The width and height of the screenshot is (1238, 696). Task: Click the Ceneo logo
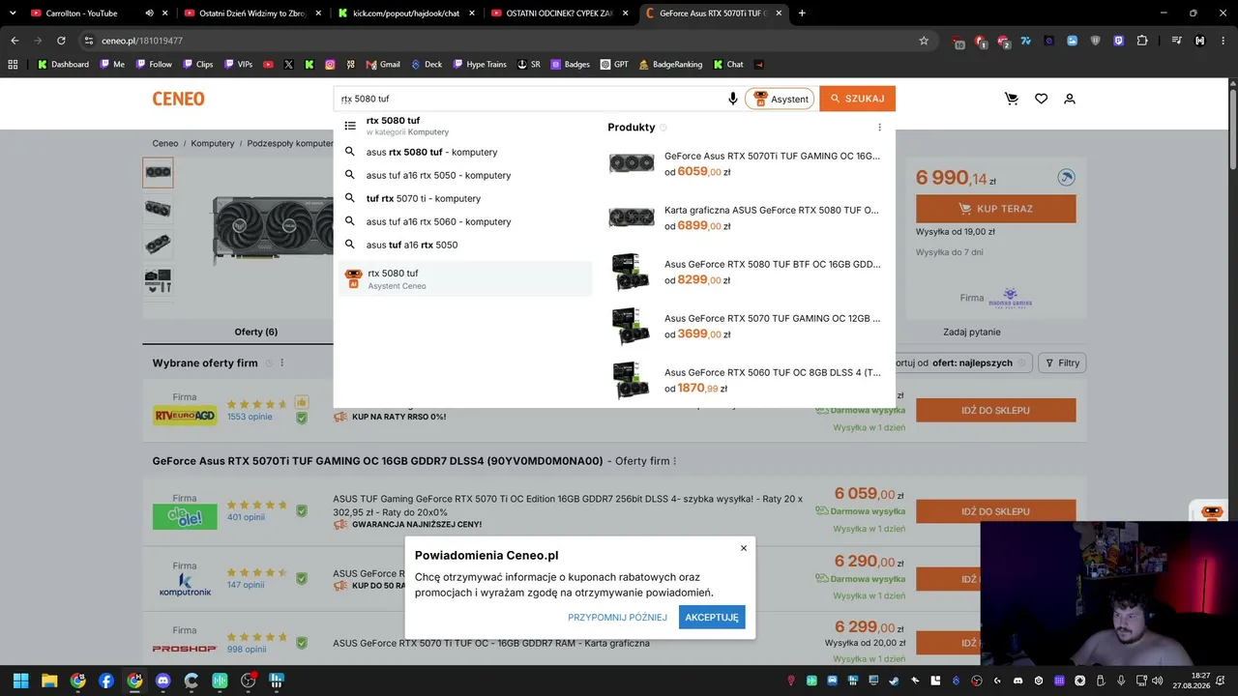tap(178, 99)
